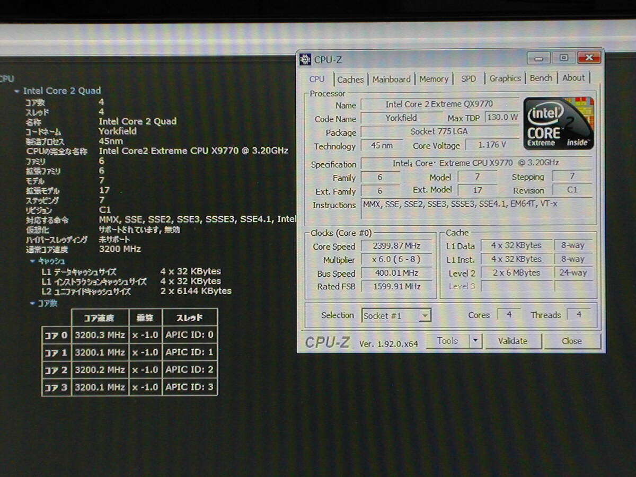This screenshot has height=477, width=636.
Task: Click the スレッド column header
Action: (x=189, y=318)
